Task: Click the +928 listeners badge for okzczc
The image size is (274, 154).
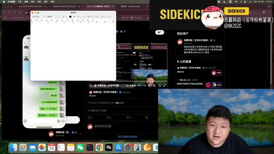Action: (216, 73)
